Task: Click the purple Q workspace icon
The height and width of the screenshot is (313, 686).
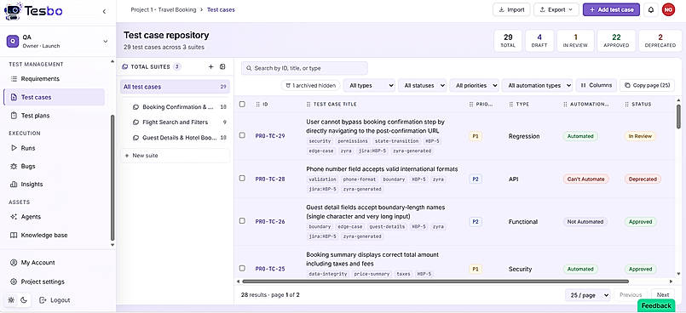Action: pos(13,42)
